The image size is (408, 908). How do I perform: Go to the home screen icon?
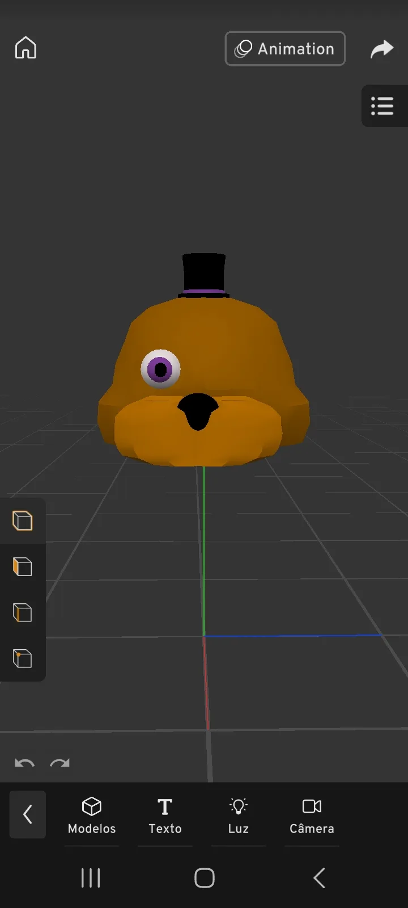pos(25,48)
